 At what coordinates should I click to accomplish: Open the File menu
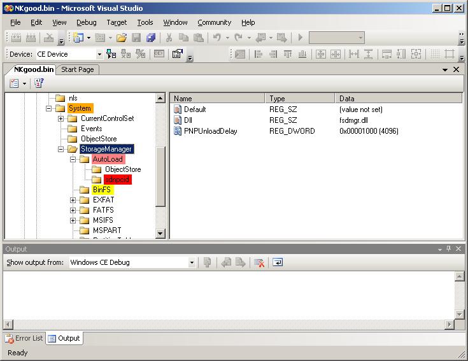pos(15,22)
